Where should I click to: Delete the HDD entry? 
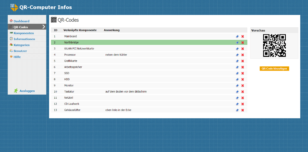243,79
